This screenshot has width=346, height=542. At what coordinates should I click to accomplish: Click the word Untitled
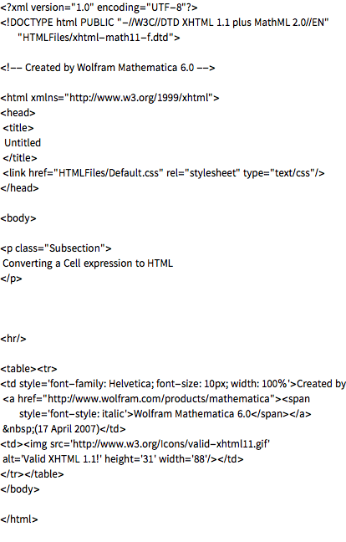point(23,143)
